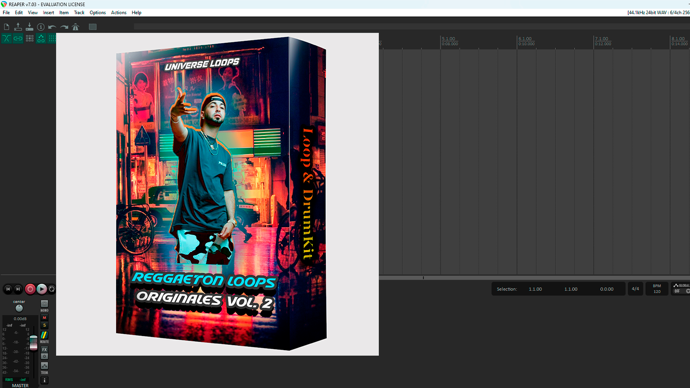Open the Help menu

tap(136, 13)
